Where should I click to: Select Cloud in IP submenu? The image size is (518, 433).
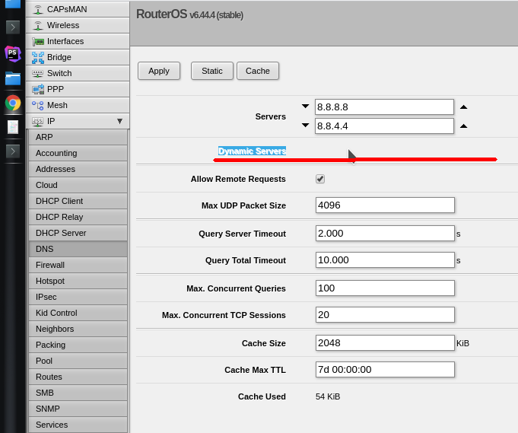[78, 185]
